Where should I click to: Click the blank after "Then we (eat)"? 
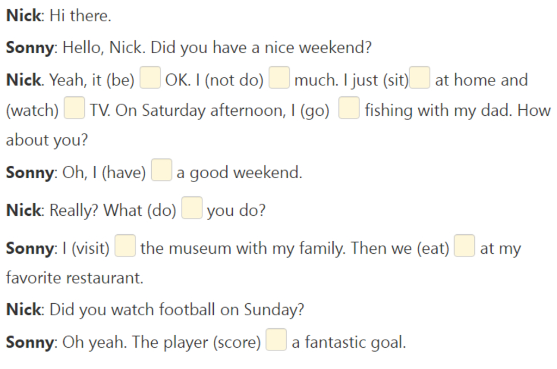[465, 246]
